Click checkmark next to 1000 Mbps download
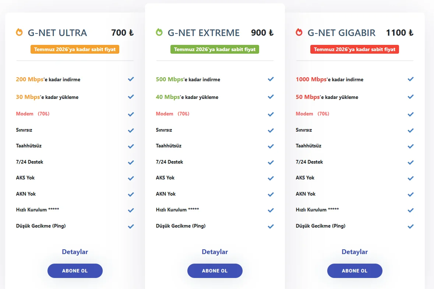The width and height of the screenshot is (434, 289). tap(410, 79)
